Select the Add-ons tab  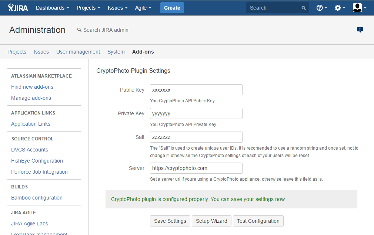click(143, 52)
